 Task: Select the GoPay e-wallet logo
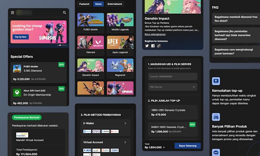click(106, 131)
